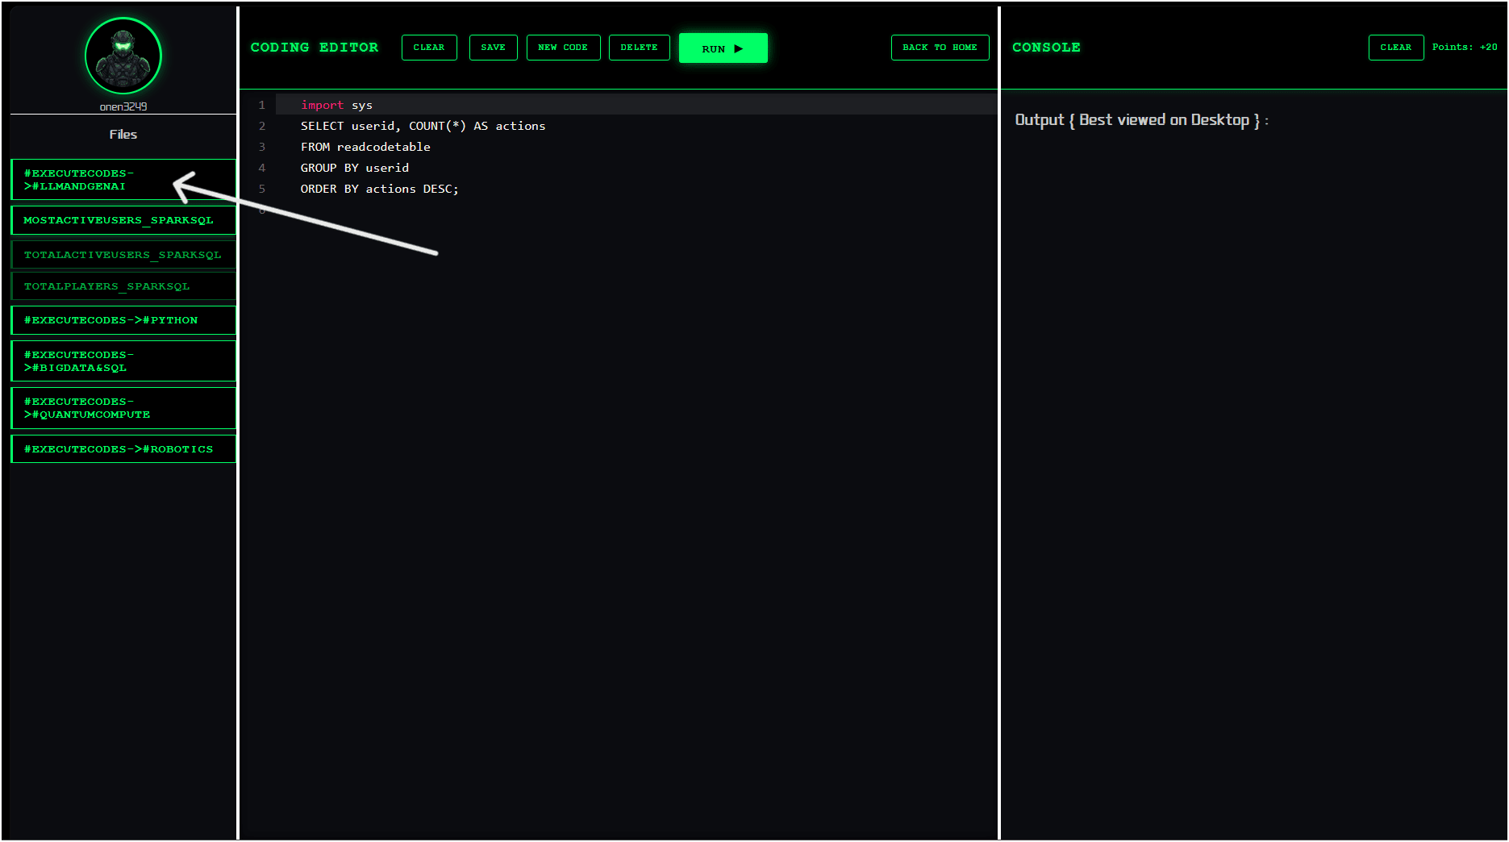The height and width of the screenshot is (842, 1509).
Task: Create a file with NEW CODE
Action: tap(563, 48)
